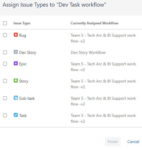Viewport: 142px width, 149px height.
Task: Check the Dev Story checkbox
Action: [5, 52]
